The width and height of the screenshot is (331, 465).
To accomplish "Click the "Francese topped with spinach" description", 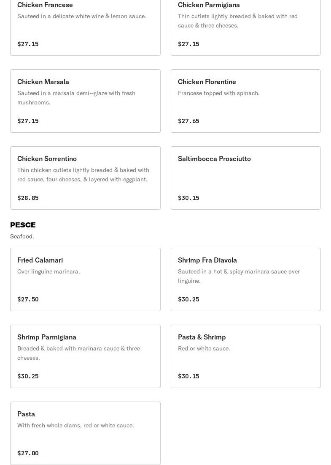I will click(x=218, y=93).
